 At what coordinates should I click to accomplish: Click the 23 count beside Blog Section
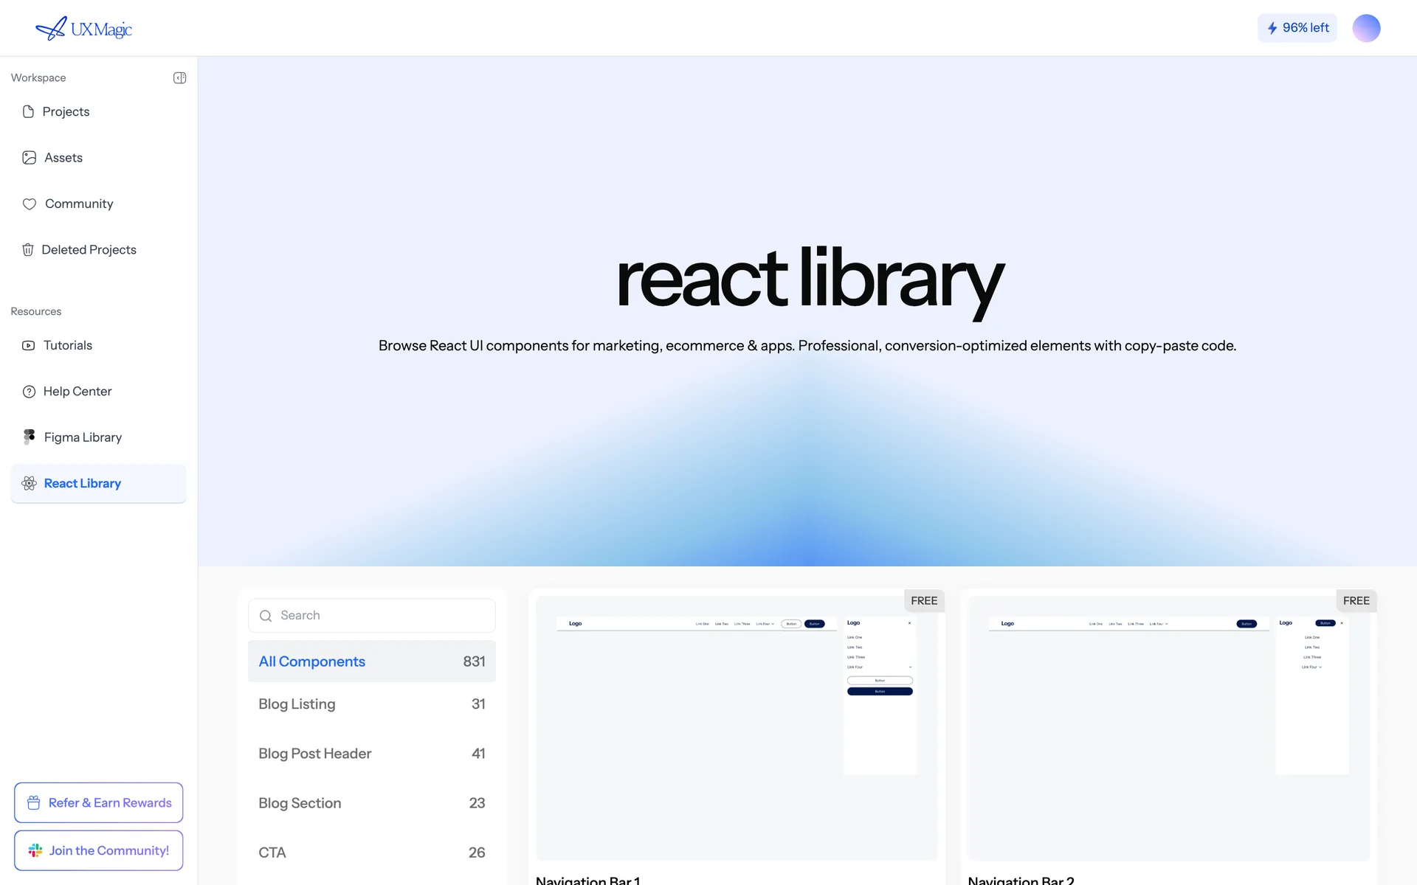coord(477,803)
